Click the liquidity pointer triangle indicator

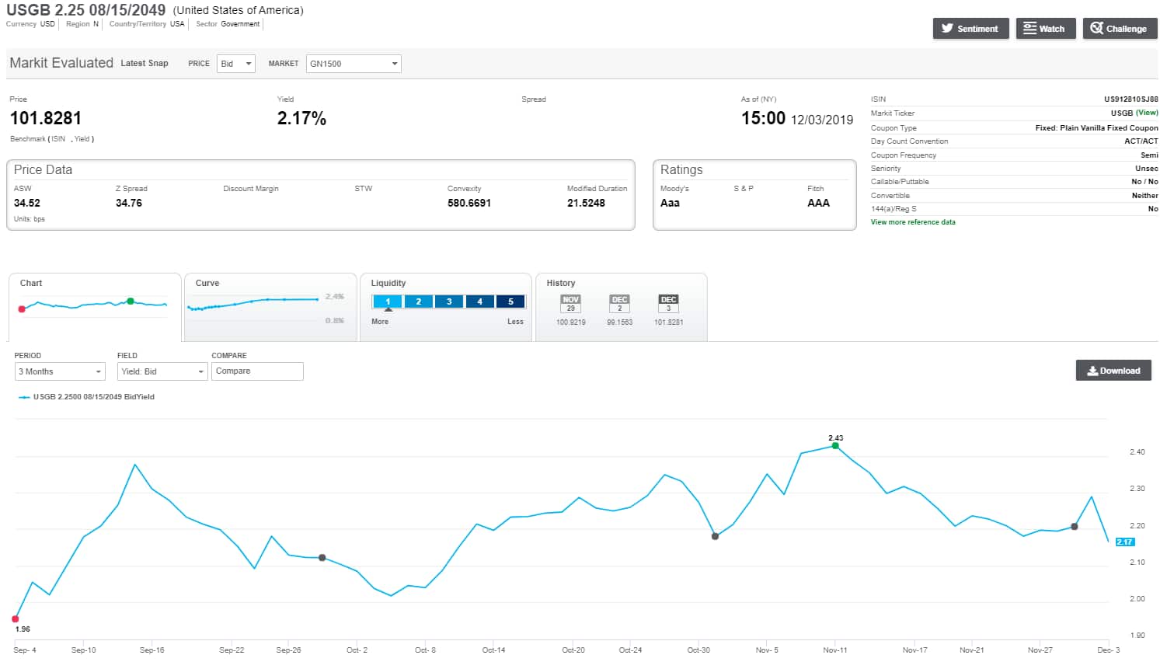coord(388,310)
